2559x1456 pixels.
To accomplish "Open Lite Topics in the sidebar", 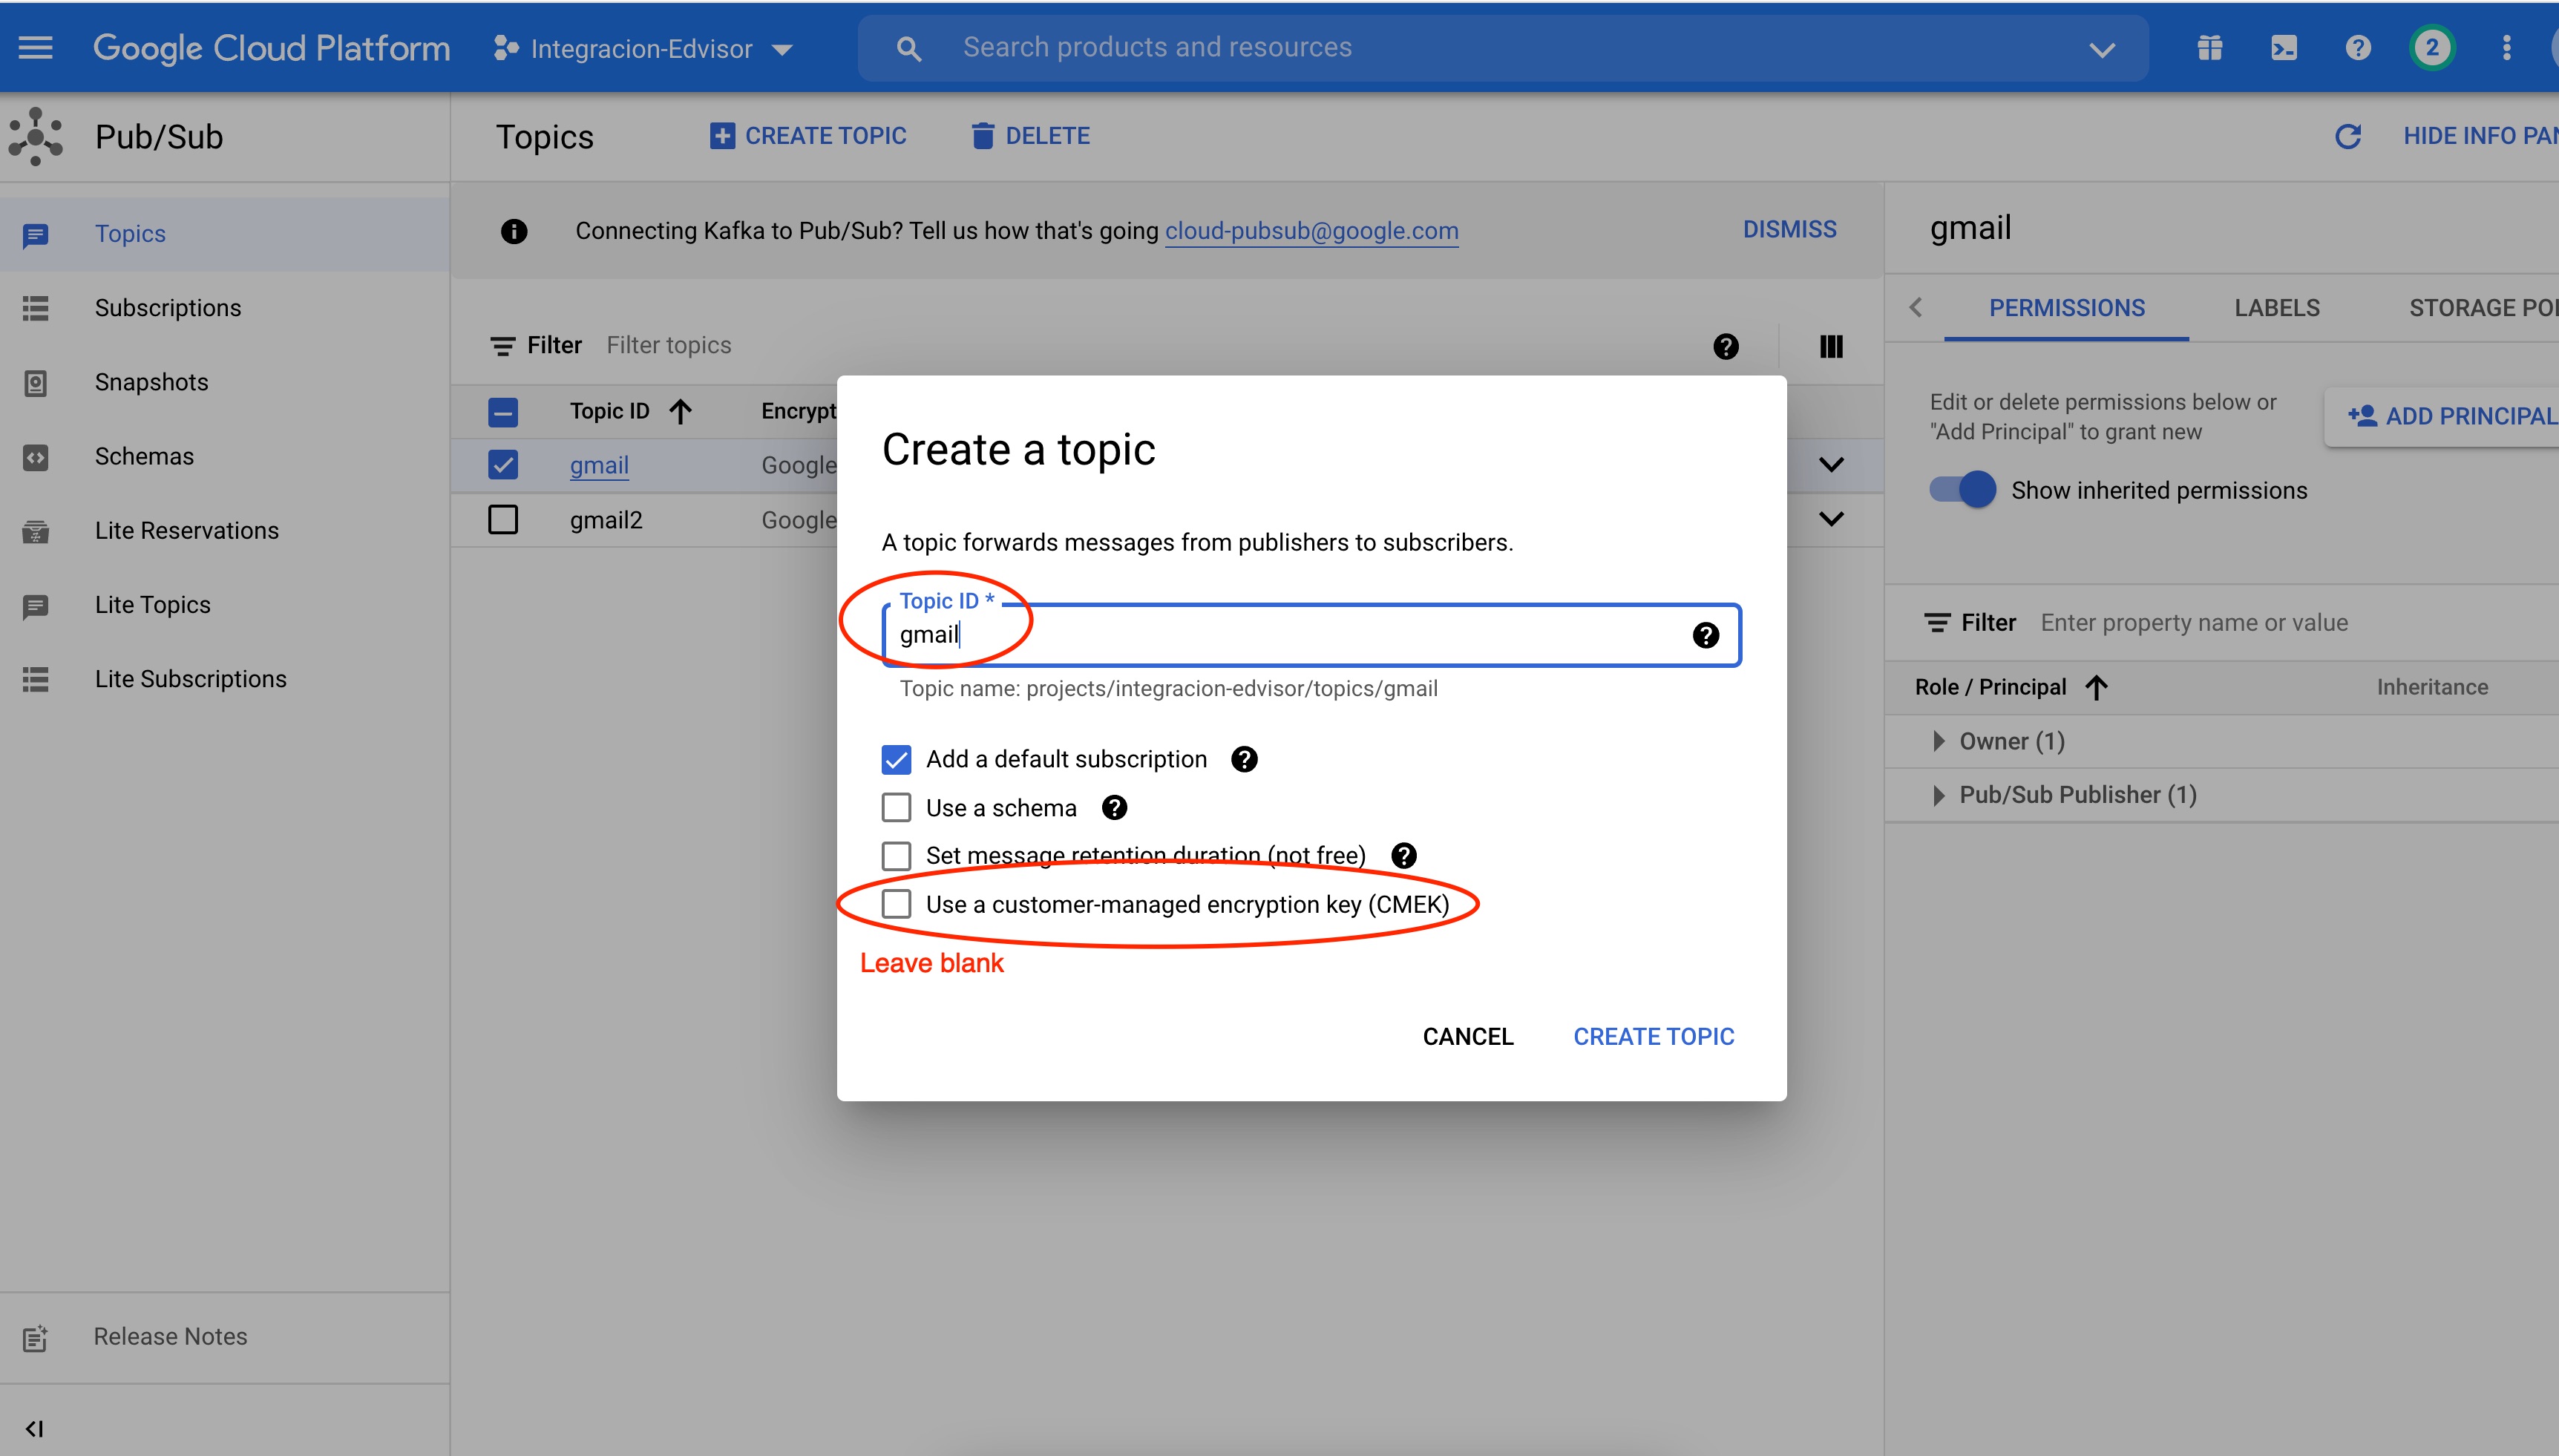I will click(x=225, y=605).
